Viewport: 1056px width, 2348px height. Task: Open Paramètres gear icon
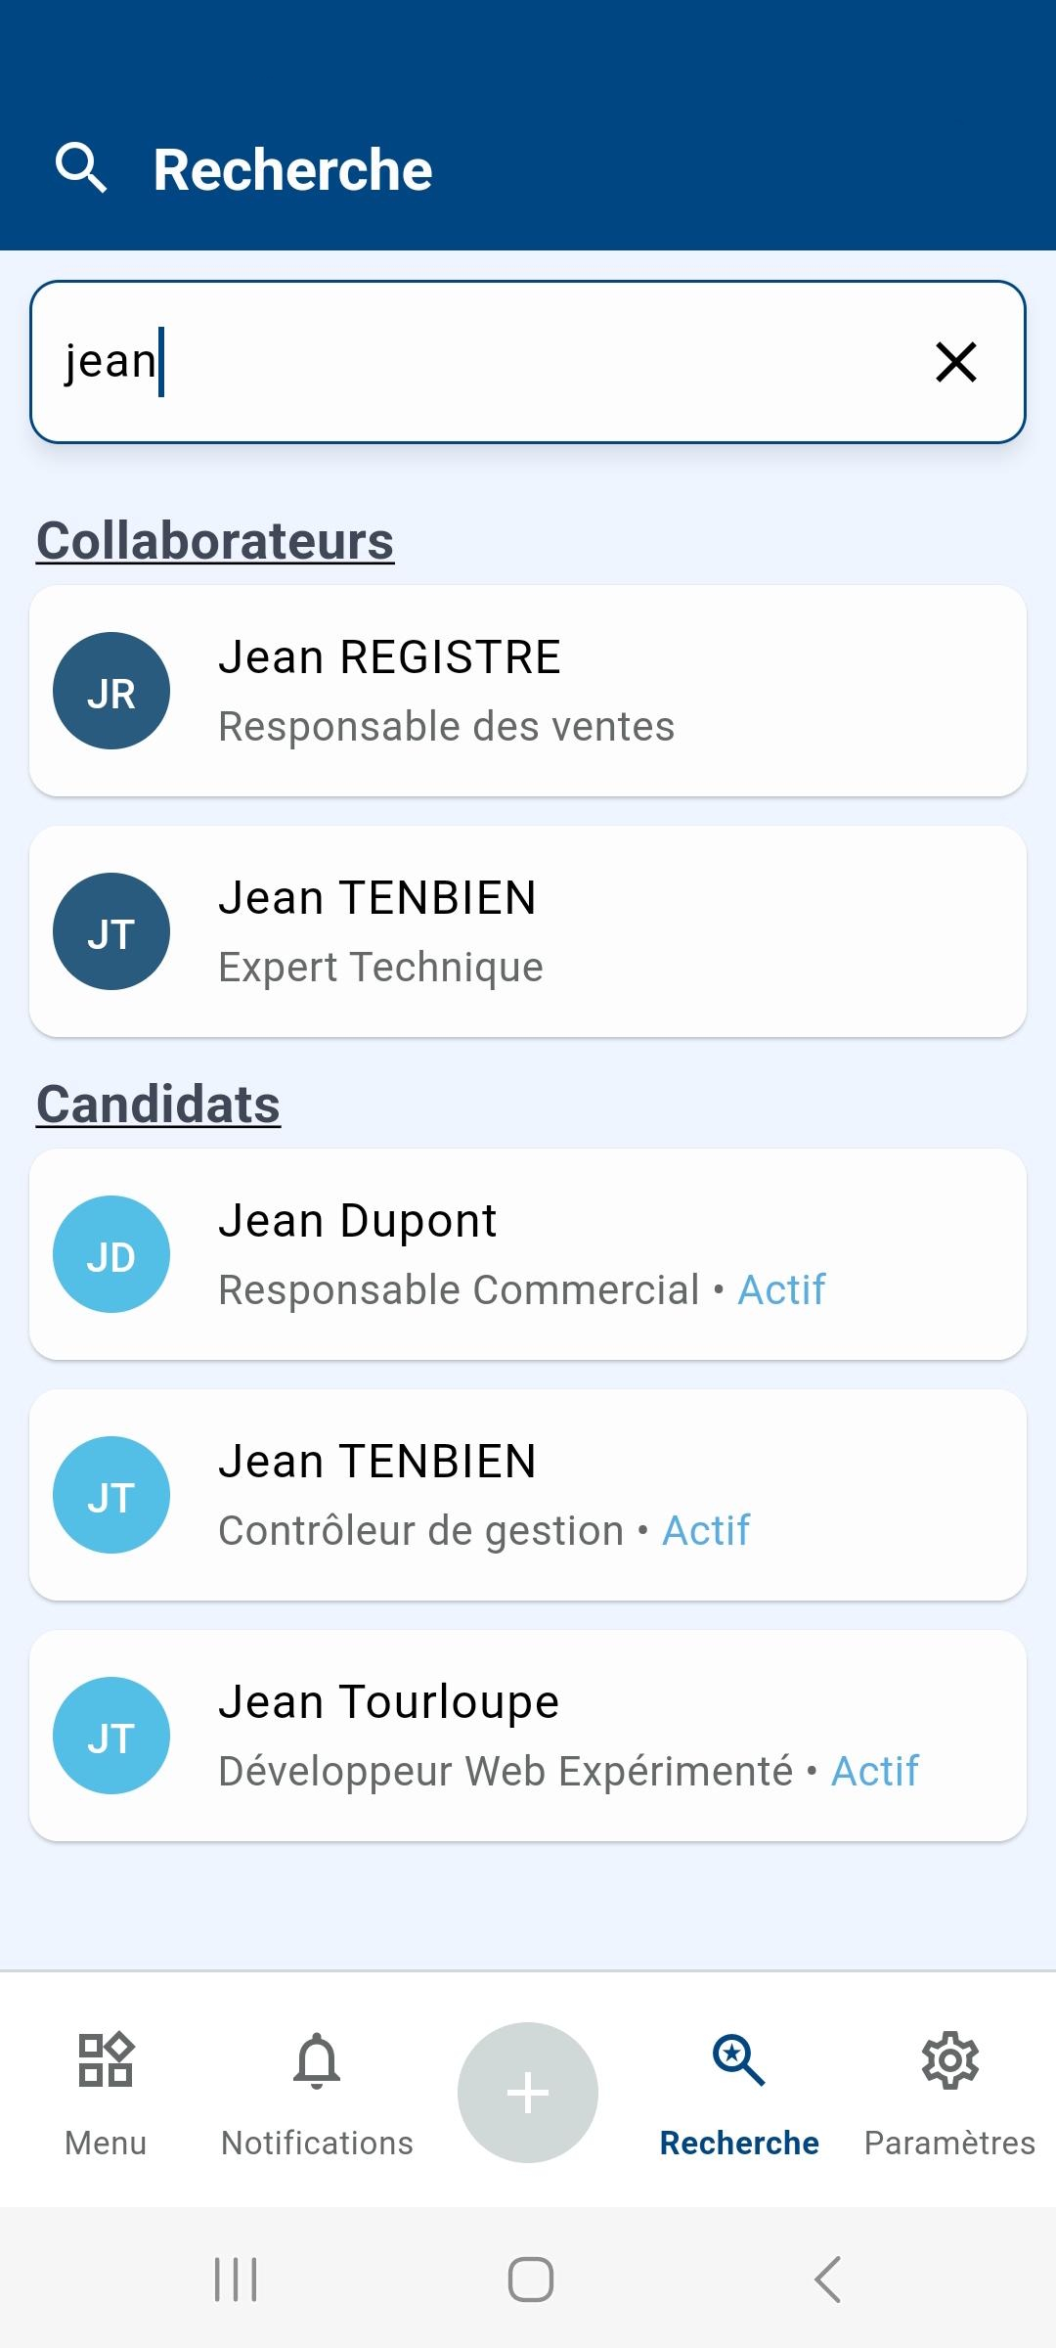coord(949,2059)
